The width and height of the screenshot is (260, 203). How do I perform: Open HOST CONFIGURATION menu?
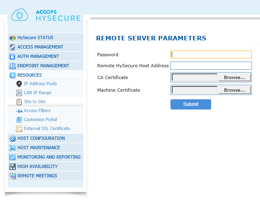[46, 138]
